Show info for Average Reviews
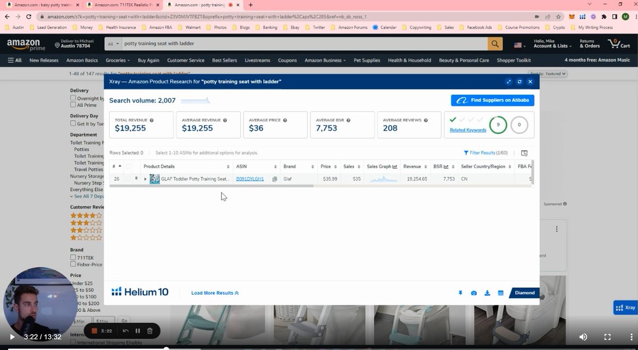The image size is (638, 350). coord(425,120)
